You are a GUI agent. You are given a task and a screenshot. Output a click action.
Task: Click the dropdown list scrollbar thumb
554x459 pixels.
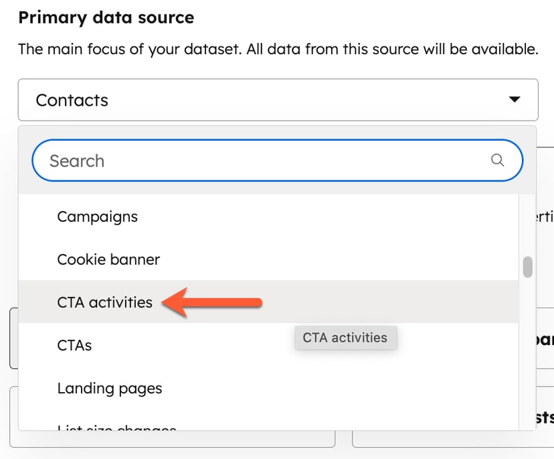tap(527, 268)
